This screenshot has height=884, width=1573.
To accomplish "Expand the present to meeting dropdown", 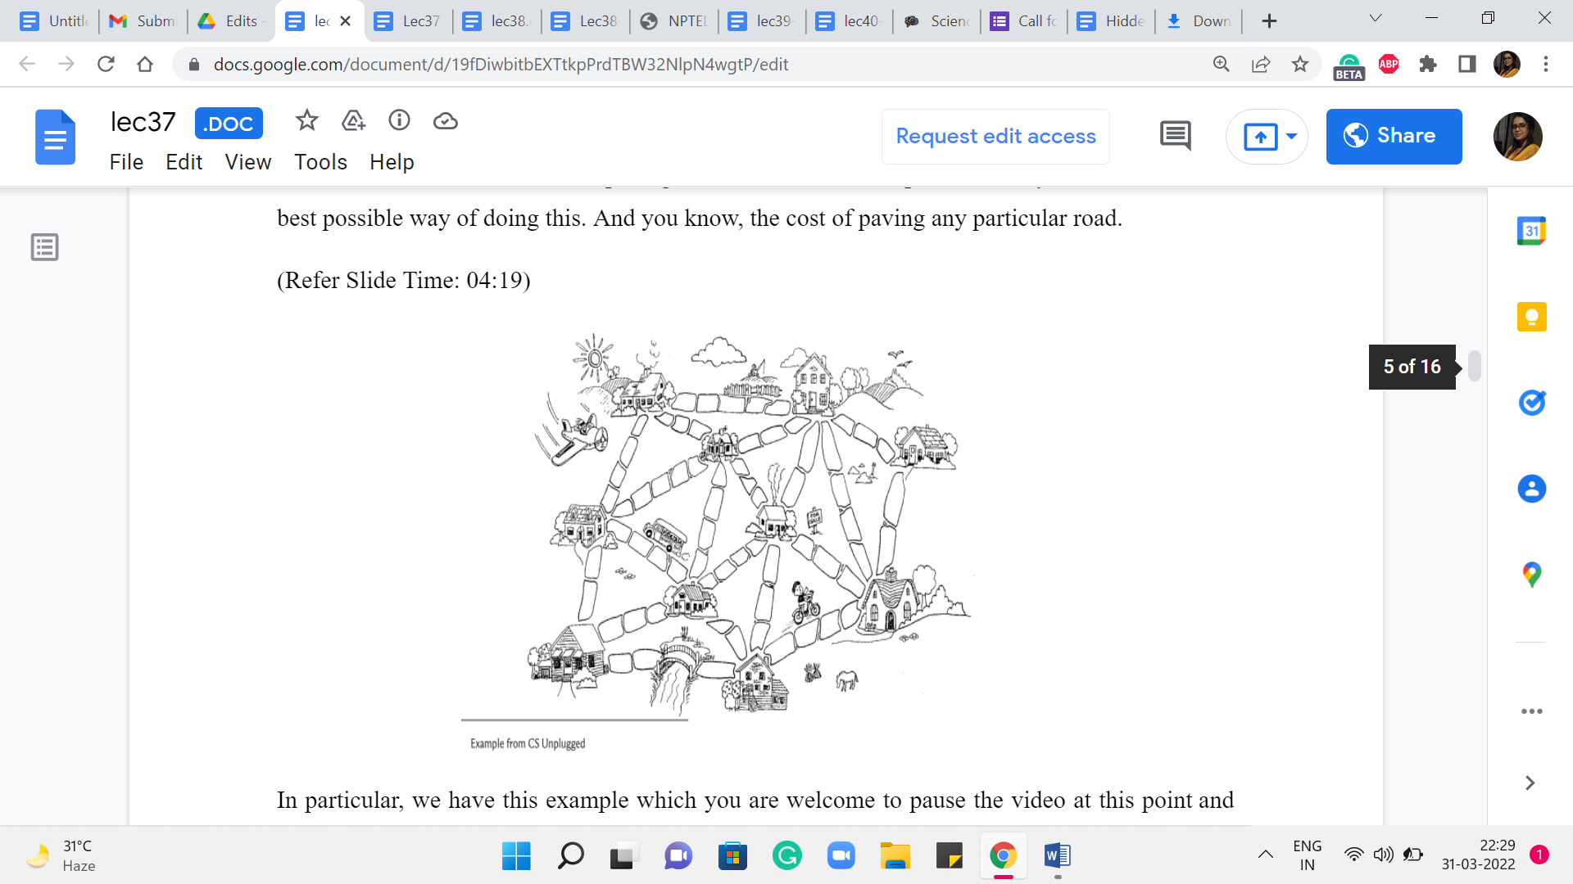I will point(1291,136).
